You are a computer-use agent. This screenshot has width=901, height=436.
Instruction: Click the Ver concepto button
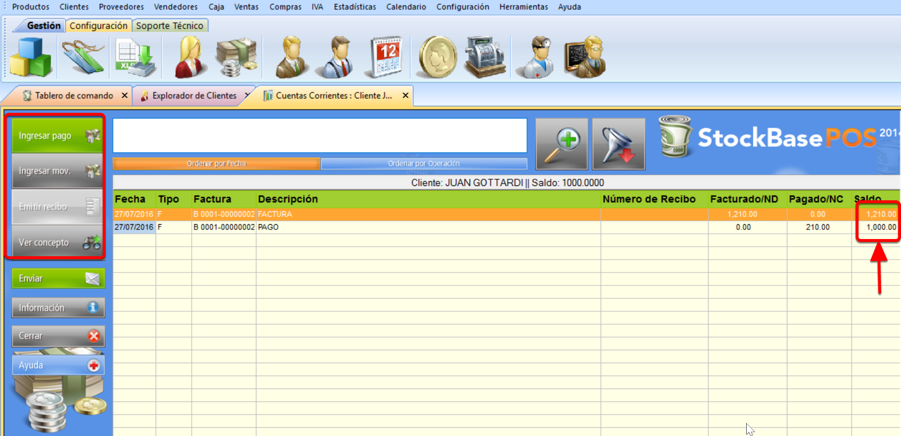[x=58, y=242]
